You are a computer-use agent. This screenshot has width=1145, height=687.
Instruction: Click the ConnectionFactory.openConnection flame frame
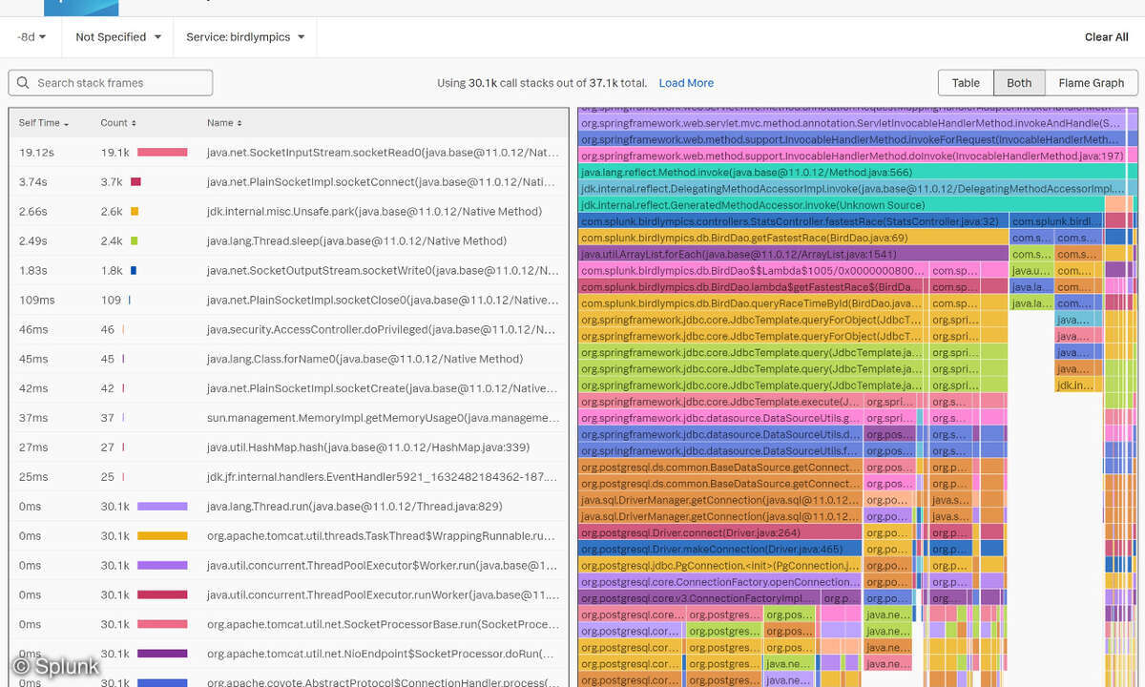coord(720,582)
